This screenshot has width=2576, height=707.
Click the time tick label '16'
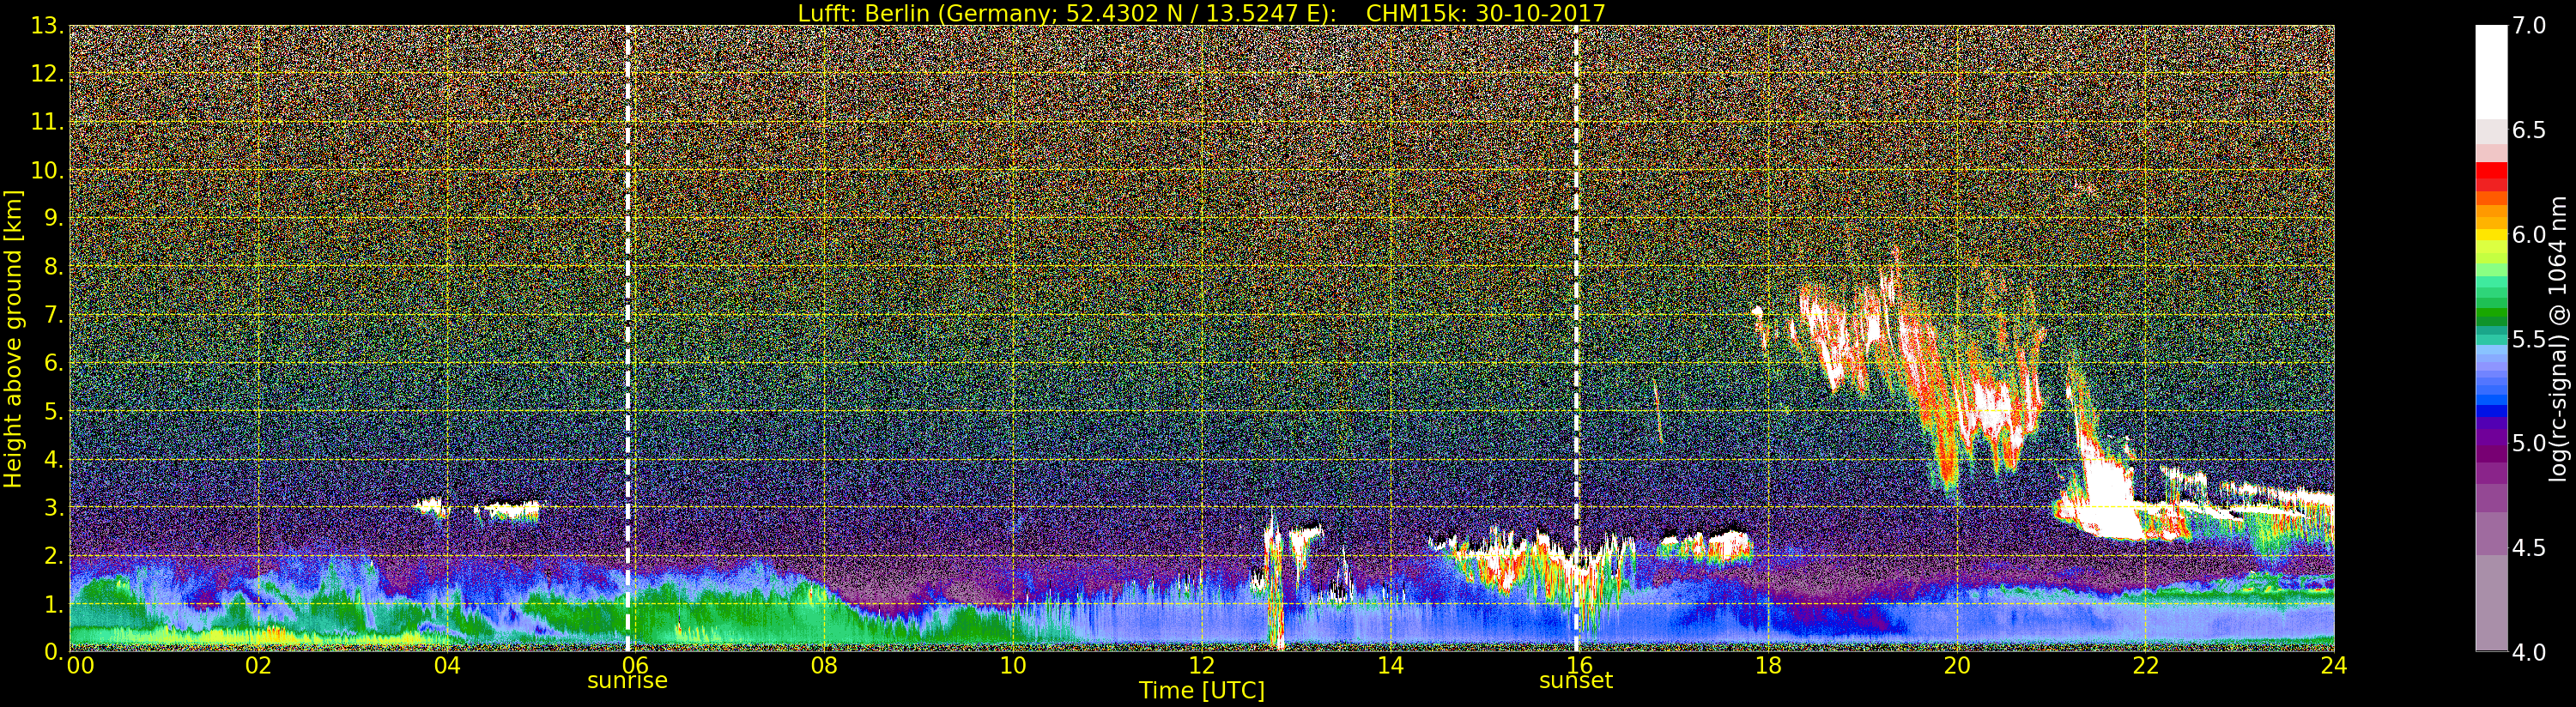(x=1579, y=665)
